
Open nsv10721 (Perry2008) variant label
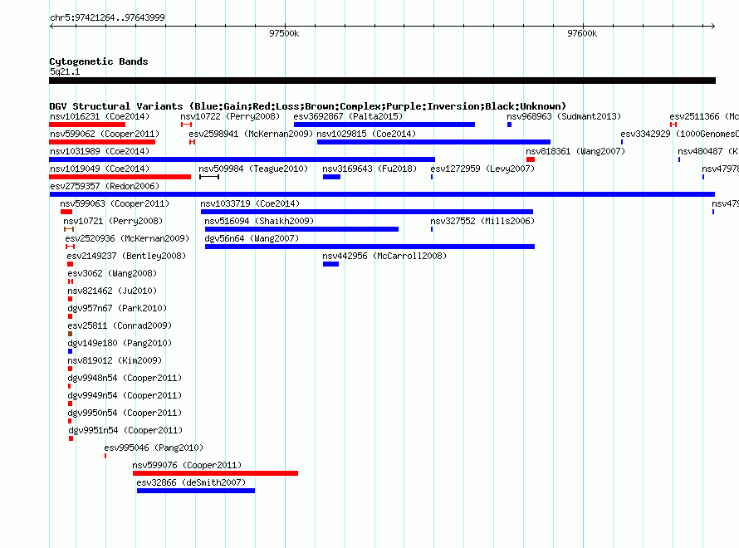coord(113,221)
